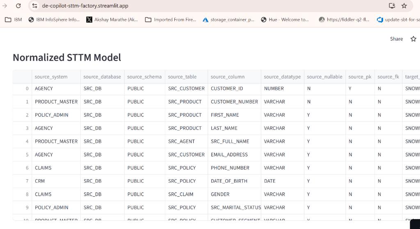Screen dimensions: 420x229
Task: Select the LAST_NAME cell
Action: [234, 128]
